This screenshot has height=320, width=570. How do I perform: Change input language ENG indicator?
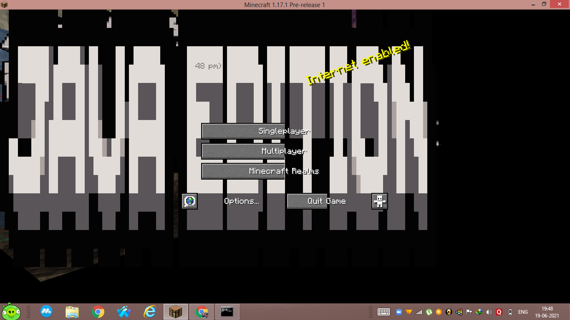[523, 312]
